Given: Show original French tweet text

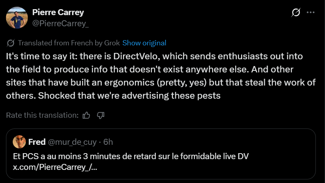Looking at the screenshot, I should 144,43.
